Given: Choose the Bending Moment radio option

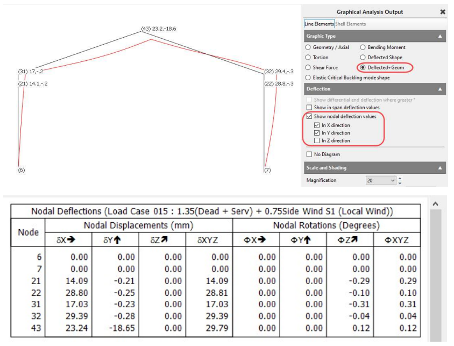Looking at the screenshot, I should [363, 47].
